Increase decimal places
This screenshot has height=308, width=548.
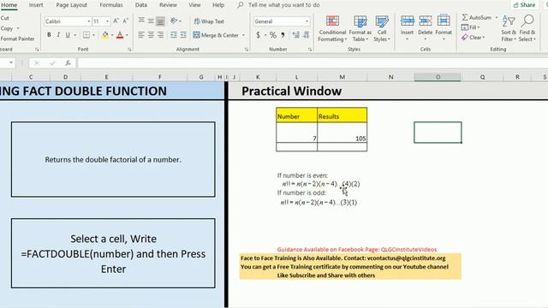[296, 35]
